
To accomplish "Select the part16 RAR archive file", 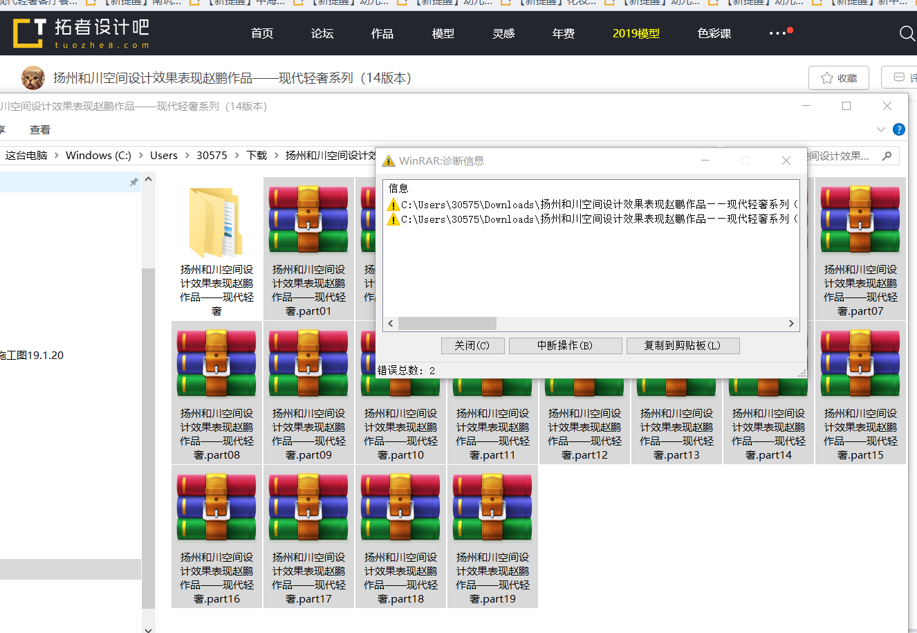I will coord(216,537).
